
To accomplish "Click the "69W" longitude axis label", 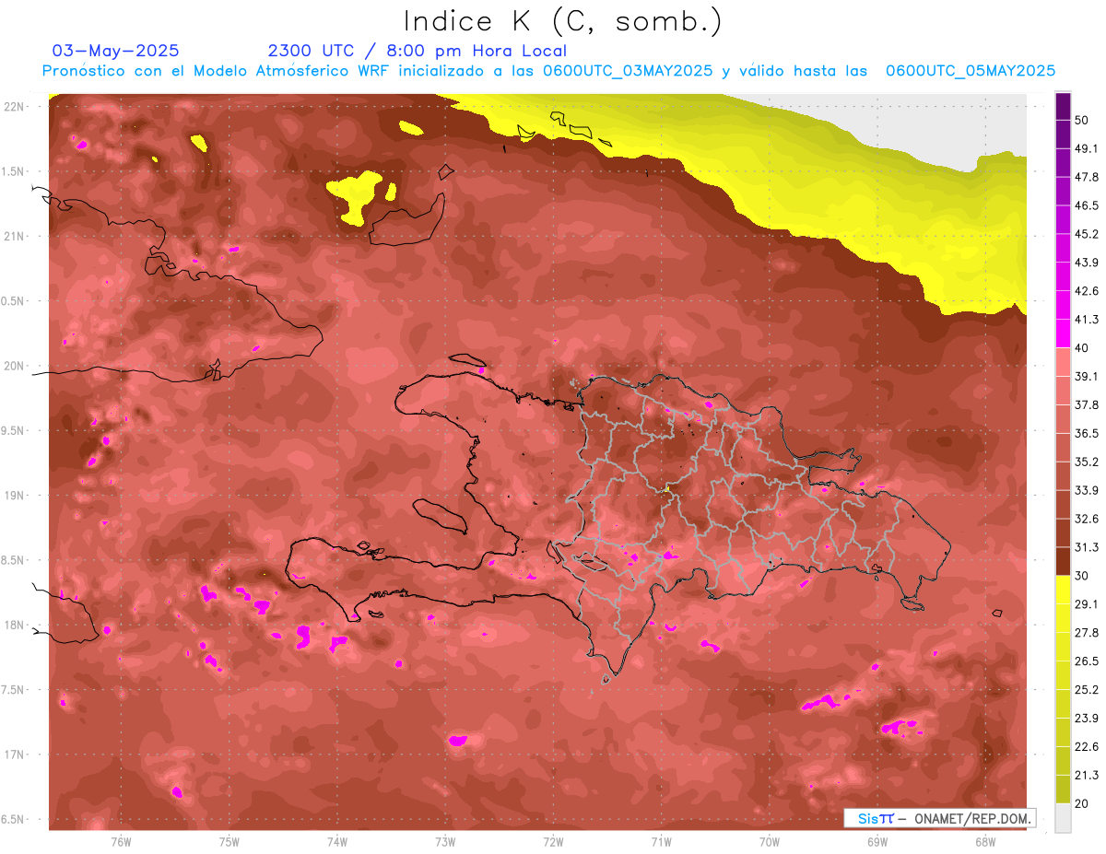I will coord(877,841).
